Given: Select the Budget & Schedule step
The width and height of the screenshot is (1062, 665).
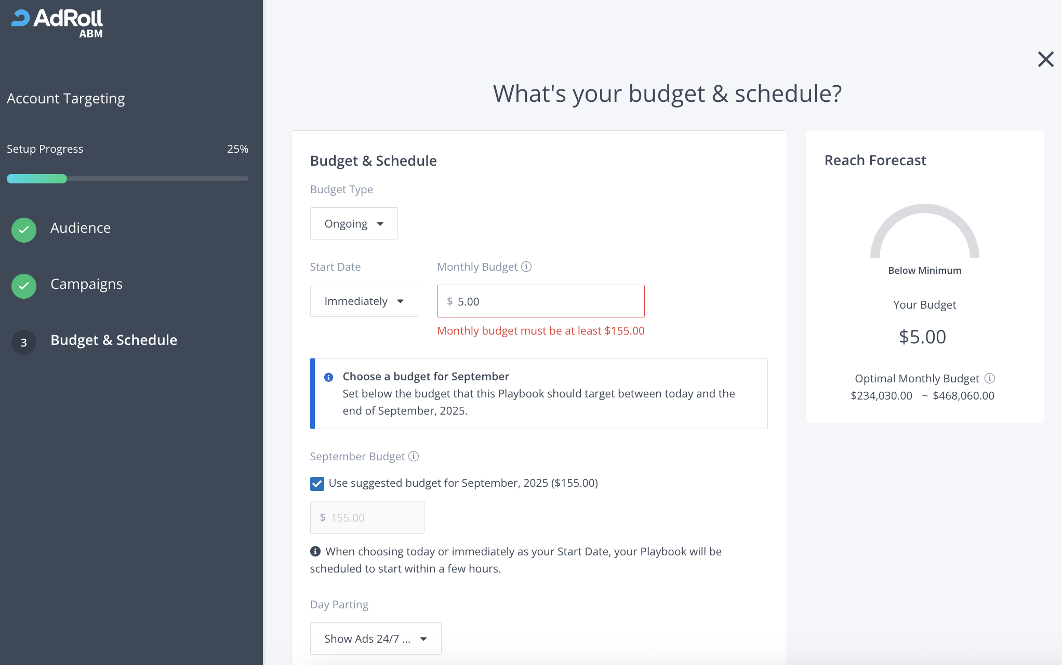Looking at the screenshot, I should pos(114,340).
